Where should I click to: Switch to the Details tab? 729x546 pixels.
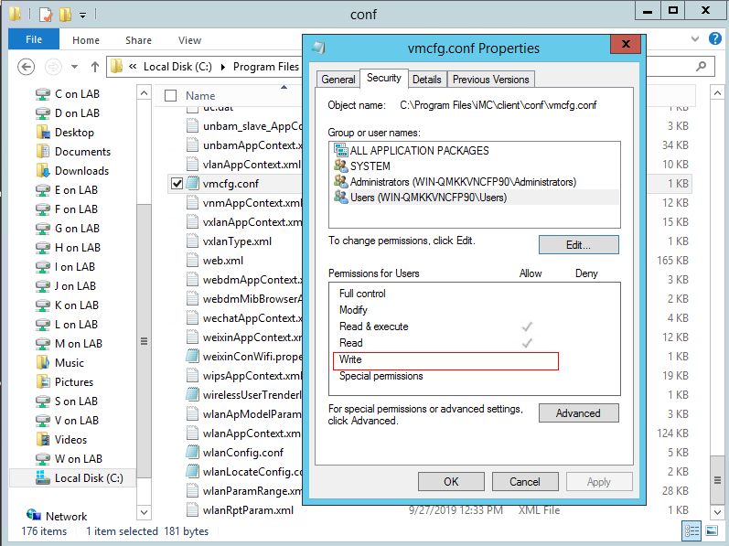(427, 80)
